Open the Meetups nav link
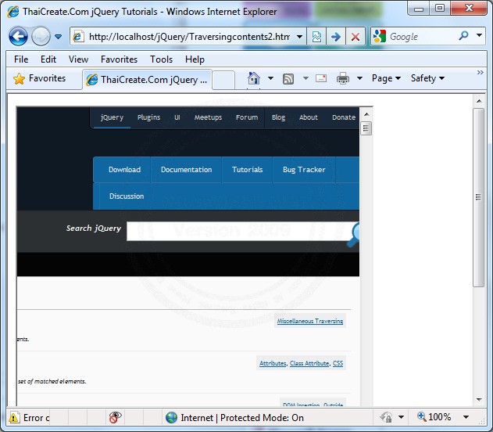493x432 pixels. coord(208,117)
